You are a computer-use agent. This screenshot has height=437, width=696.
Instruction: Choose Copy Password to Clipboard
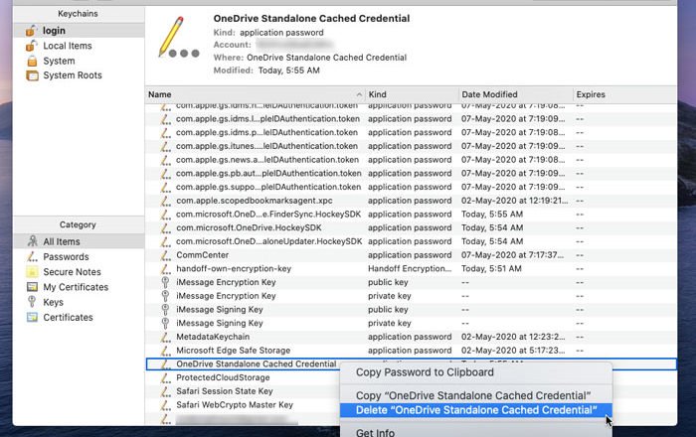425,372
